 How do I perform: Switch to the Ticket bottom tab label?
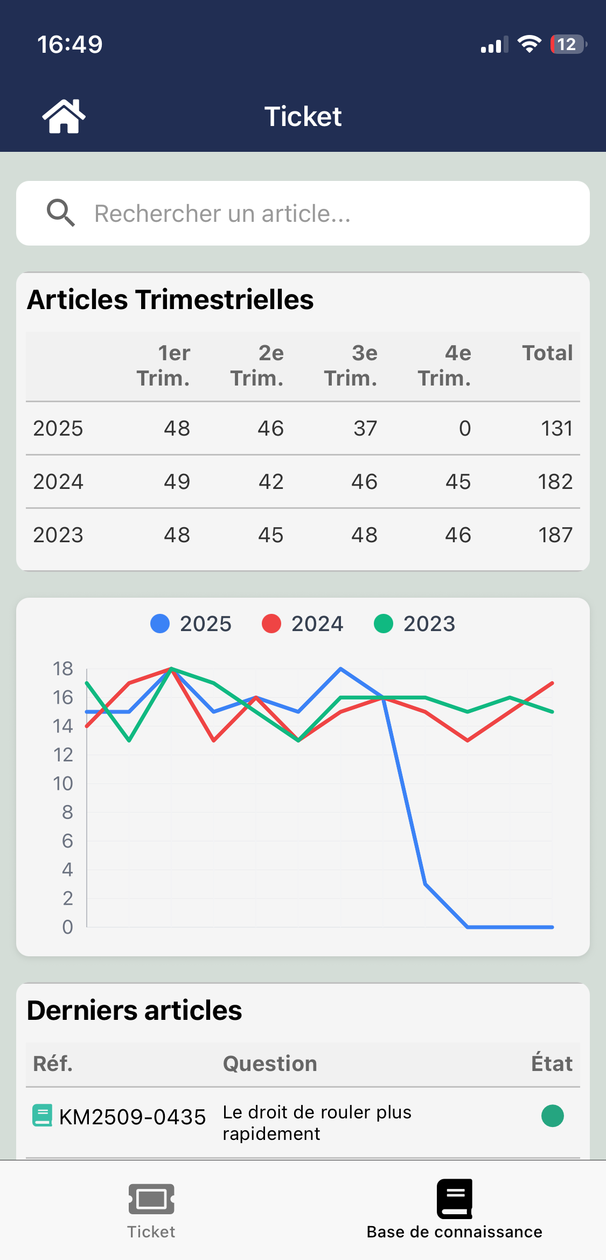pos(151,1232)
